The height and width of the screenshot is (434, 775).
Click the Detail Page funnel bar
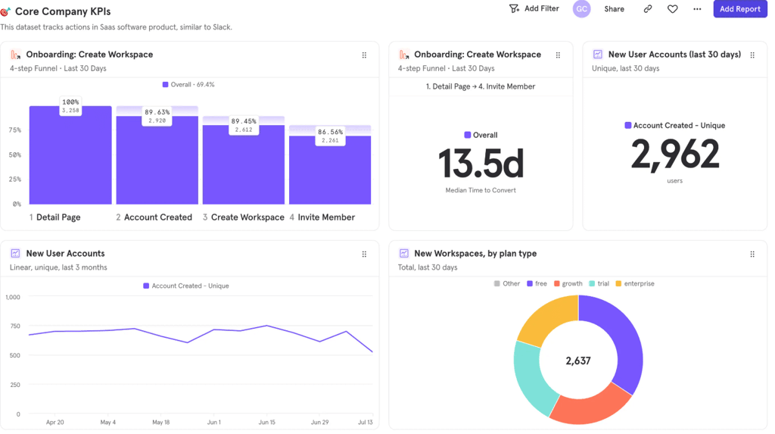click(x=70, y=155)
